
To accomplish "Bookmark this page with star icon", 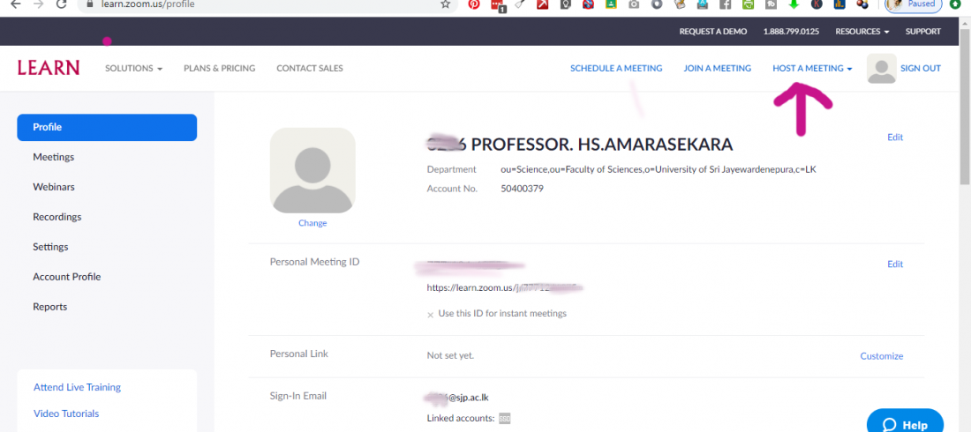I will coord(445,4).
